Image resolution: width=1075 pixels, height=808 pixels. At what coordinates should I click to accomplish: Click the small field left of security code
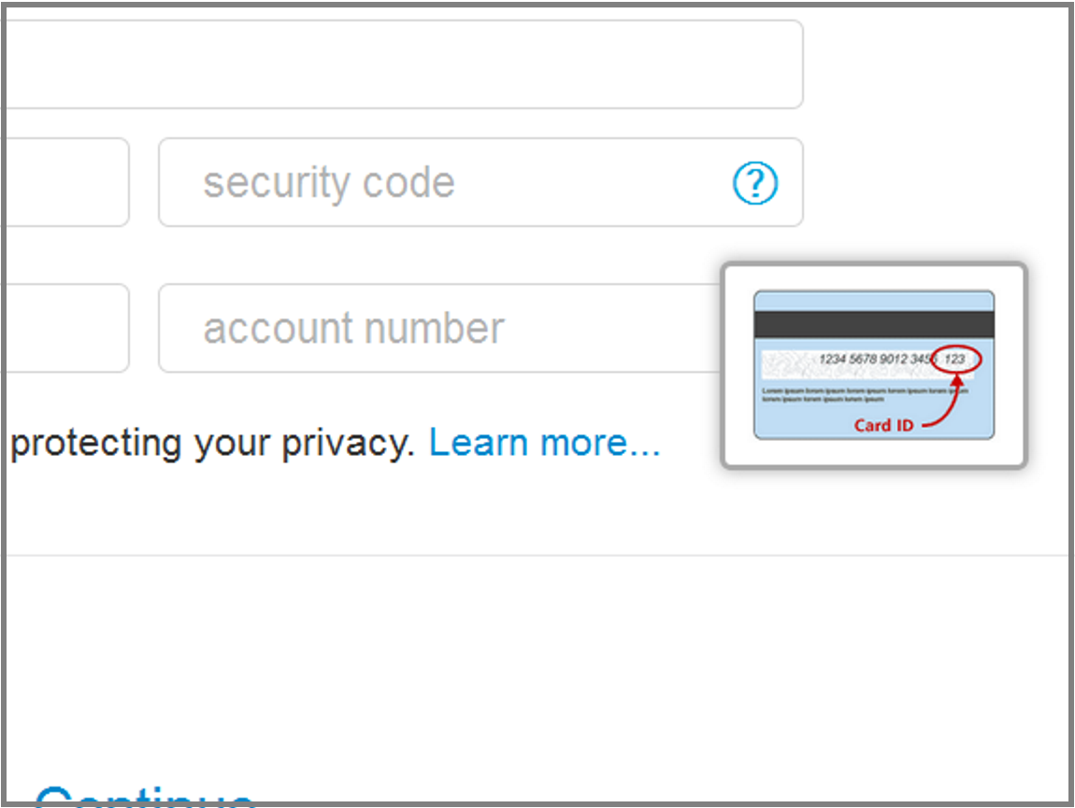61,182
